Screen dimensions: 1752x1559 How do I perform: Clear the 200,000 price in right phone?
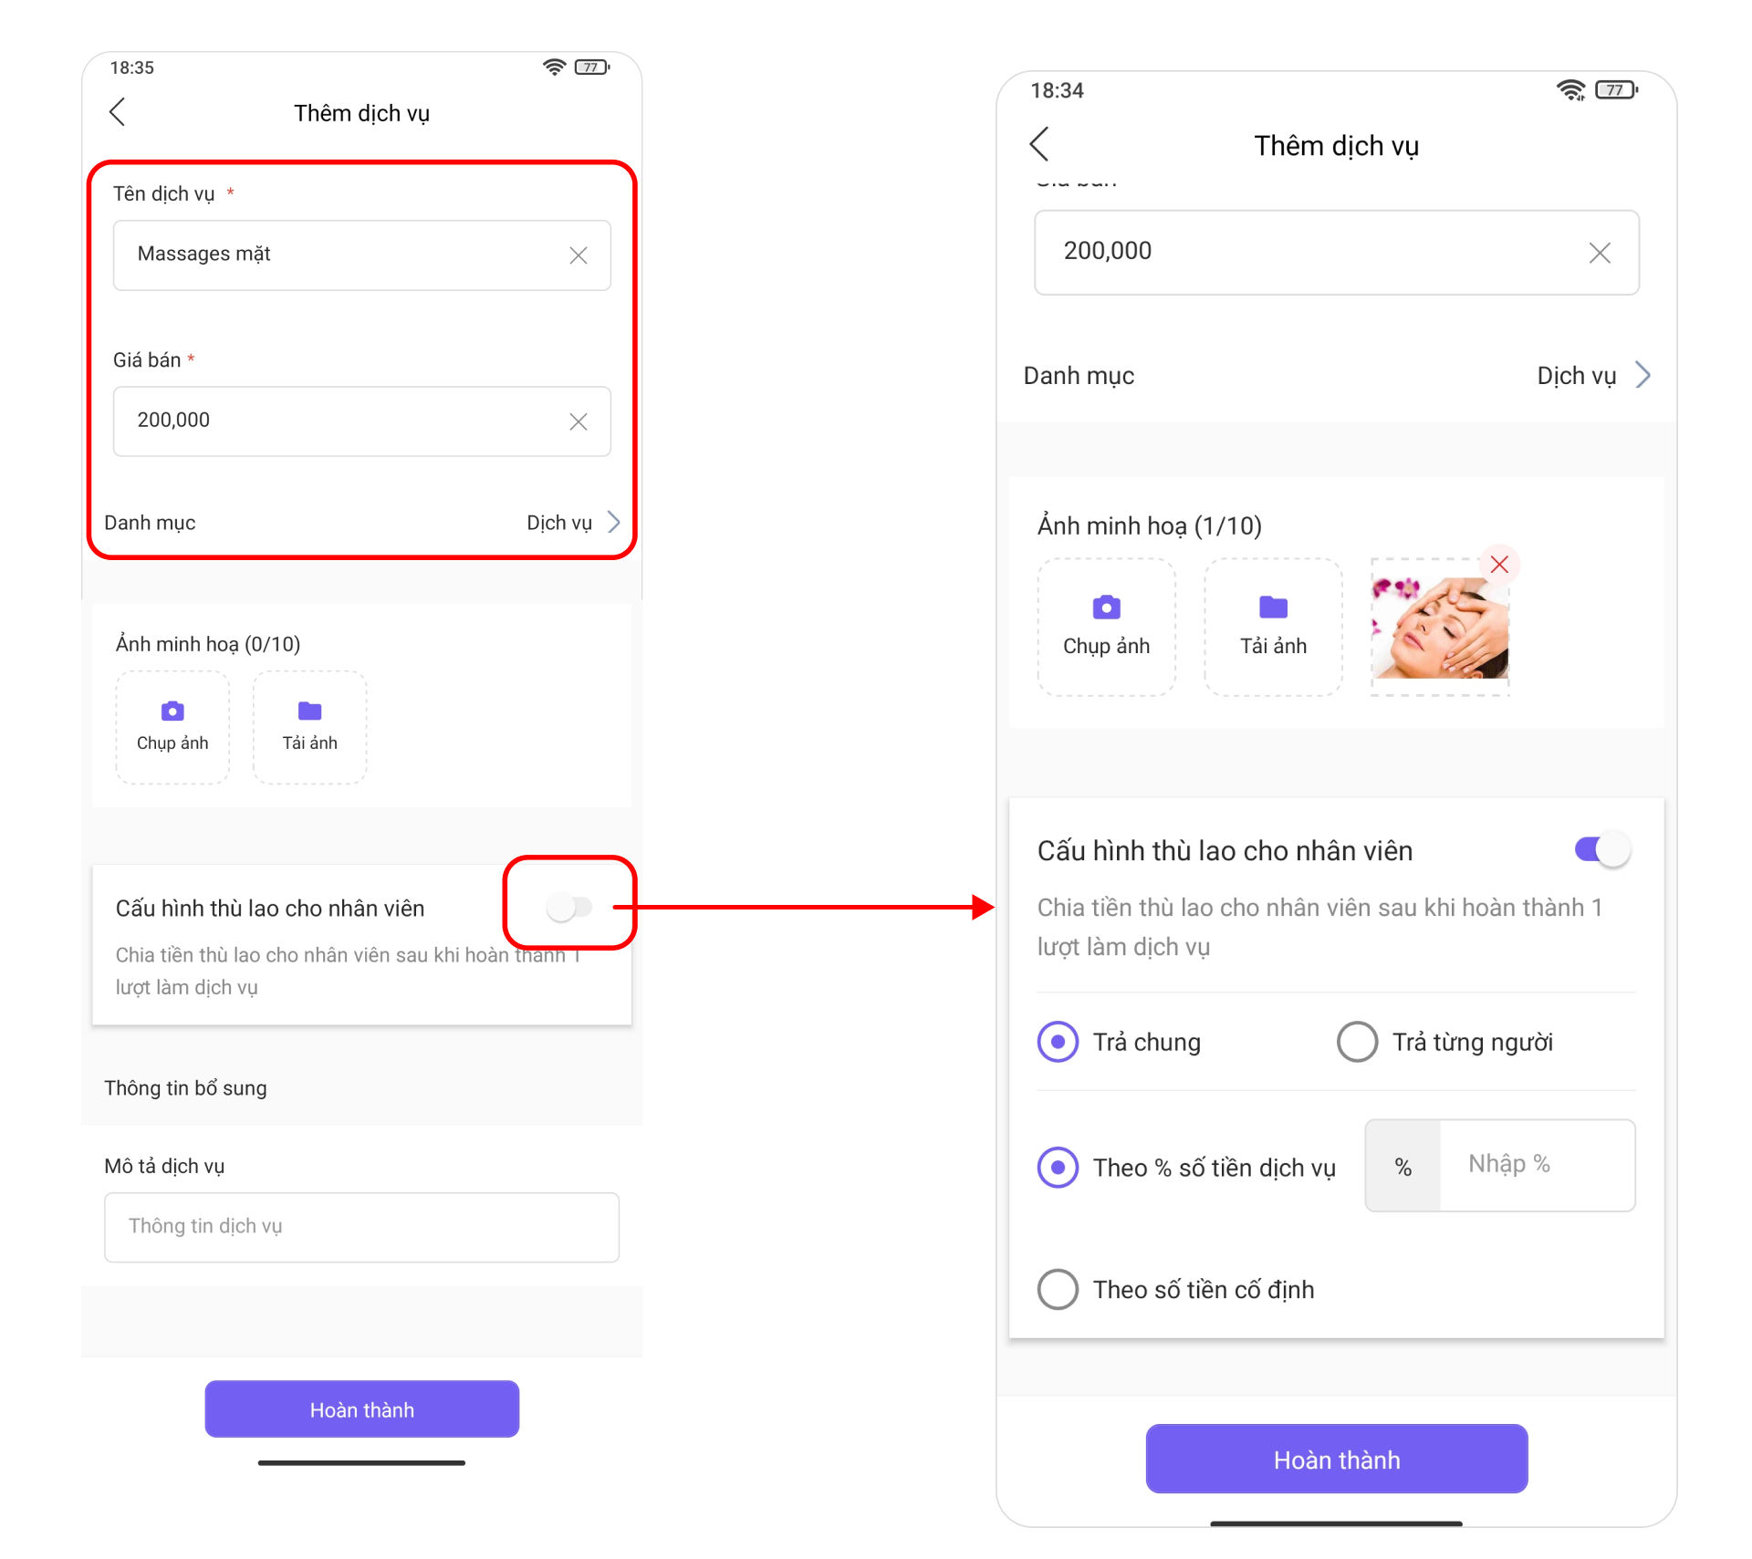[1599, 253]
